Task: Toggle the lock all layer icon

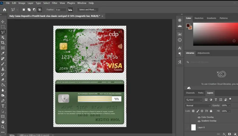Action: pyautogui.click(x=211, y=111)
